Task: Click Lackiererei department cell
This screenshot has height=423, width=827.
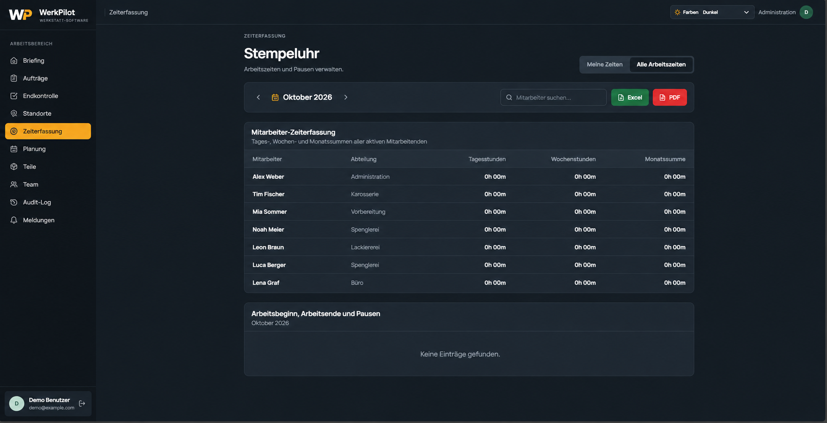Action: pyautogui.click(x=365, y=247)
